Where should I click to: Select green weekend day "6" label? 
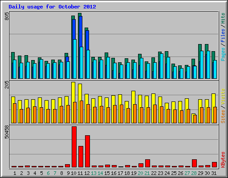tap(48, 173)
